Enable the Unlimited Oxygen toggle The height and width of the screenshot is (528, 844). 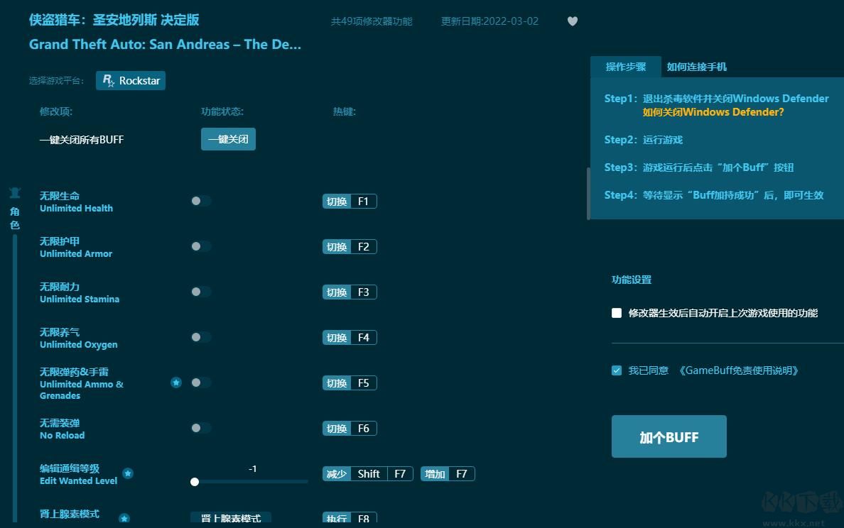pos(200,337)
